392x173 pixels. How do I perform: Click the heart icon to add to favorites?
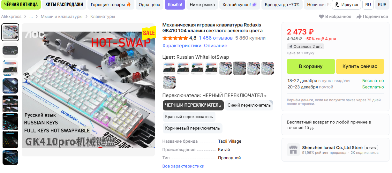321,17
